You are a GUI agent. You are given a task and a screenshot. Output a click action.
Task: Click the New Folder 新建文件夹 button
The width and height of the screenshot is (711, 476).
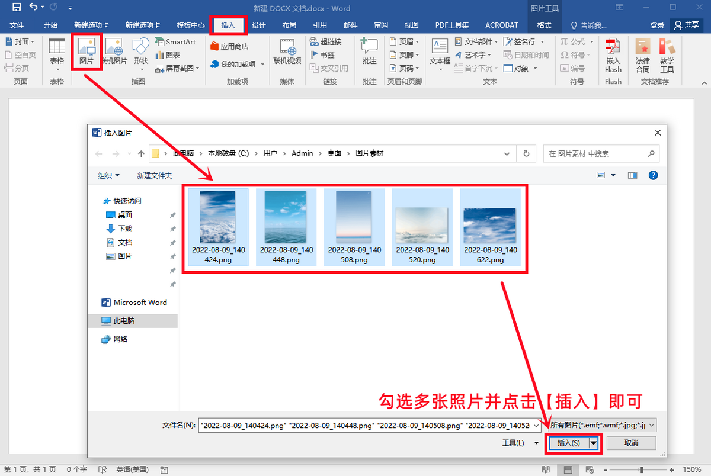[154, 175]
